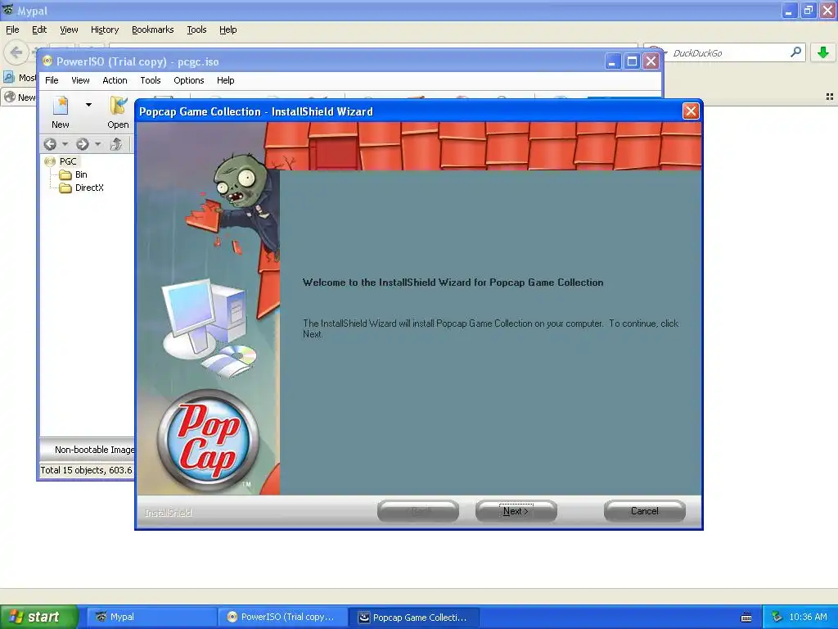Screen dimensions: 838x629
Task: Click the system tray network icon
Action: pos(777,617)
